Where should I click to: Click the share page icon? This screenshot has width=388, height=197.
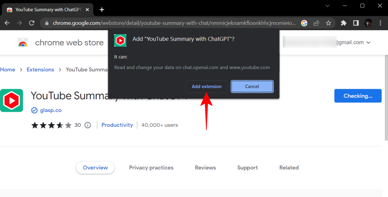tap(316, 23)
